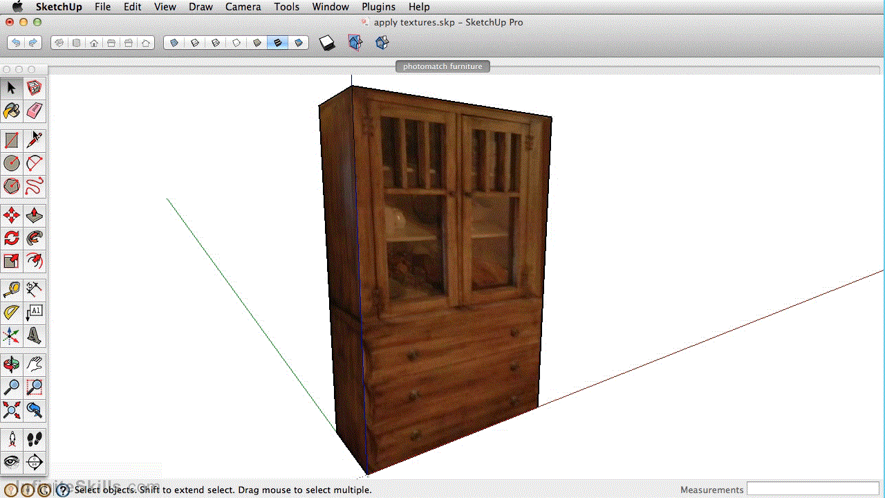Open the View menu
Viewport: 885px width, 498px height.
165,7
